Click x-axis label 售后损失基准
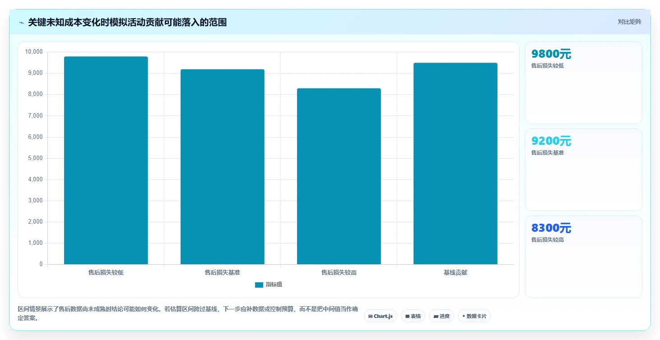Image resolution: width=660 pixels, height=340 pixels. [x=223, y=273]
